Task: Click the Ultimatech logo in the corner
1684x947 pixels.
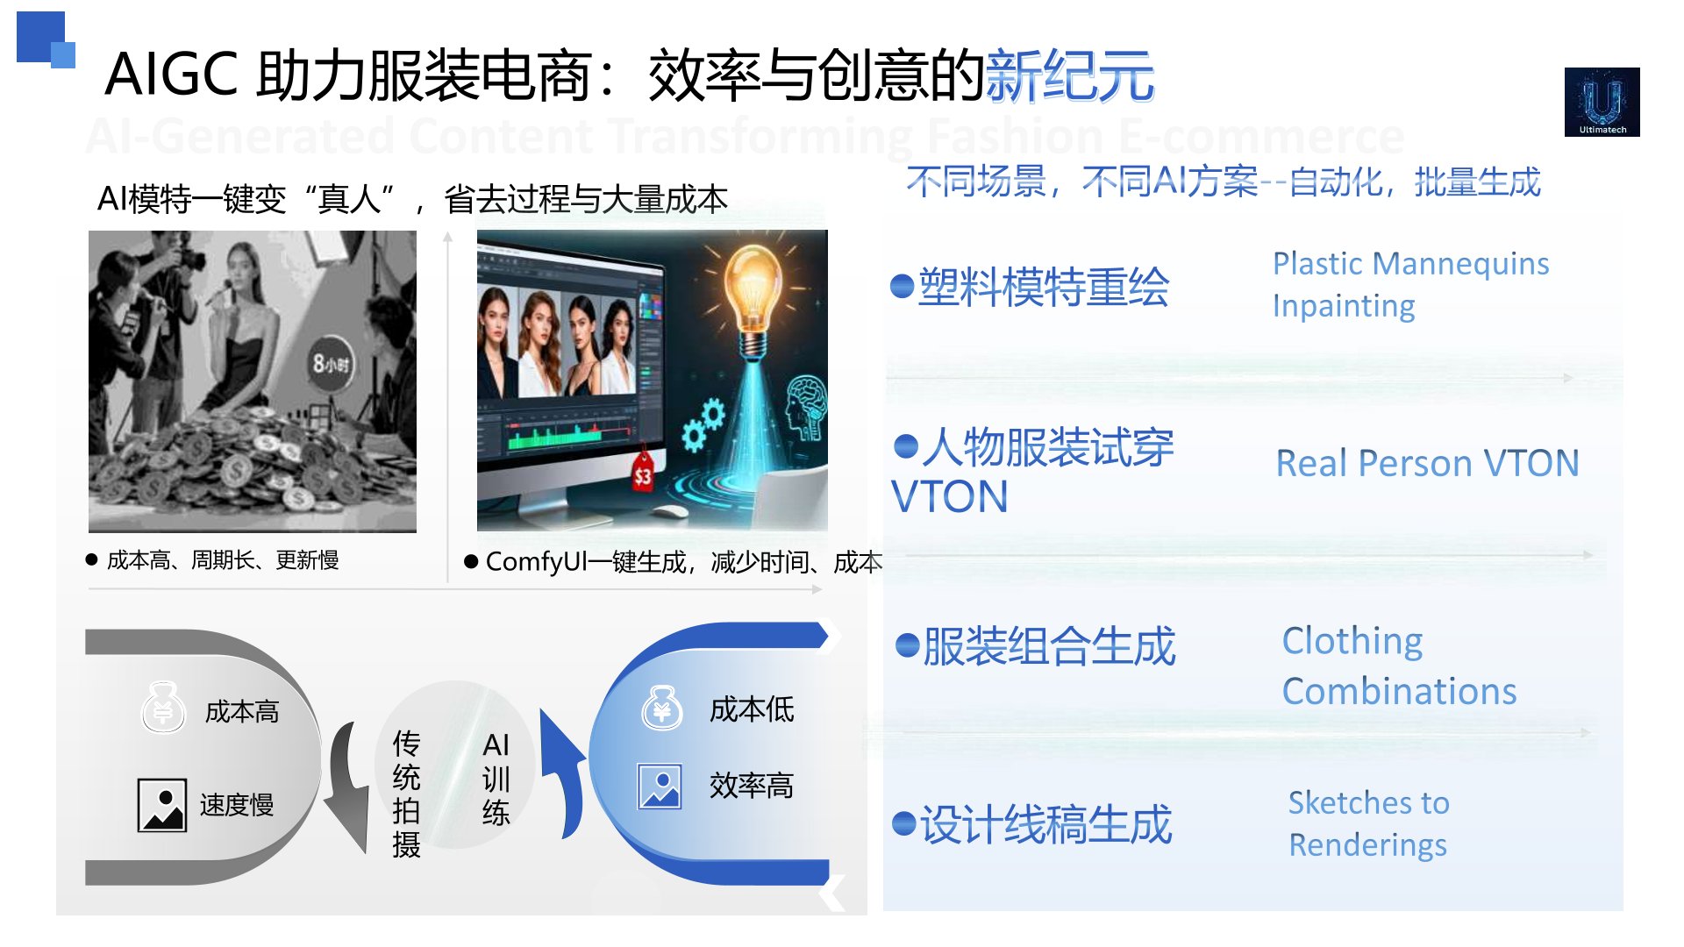Action: (x=1602, y=102)
